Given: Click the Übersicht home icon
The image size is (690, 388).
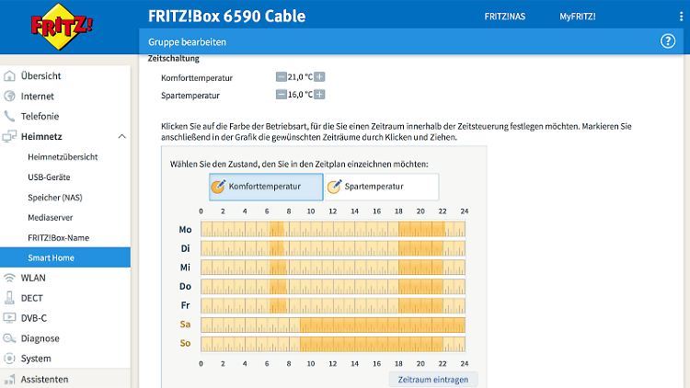Looking at the screenshot, I should click(10, 76).
